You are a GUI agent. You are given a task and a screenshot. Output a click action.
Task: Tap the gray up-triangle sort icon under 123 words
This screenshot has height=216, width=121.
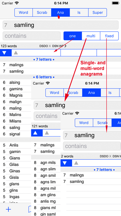16,53
